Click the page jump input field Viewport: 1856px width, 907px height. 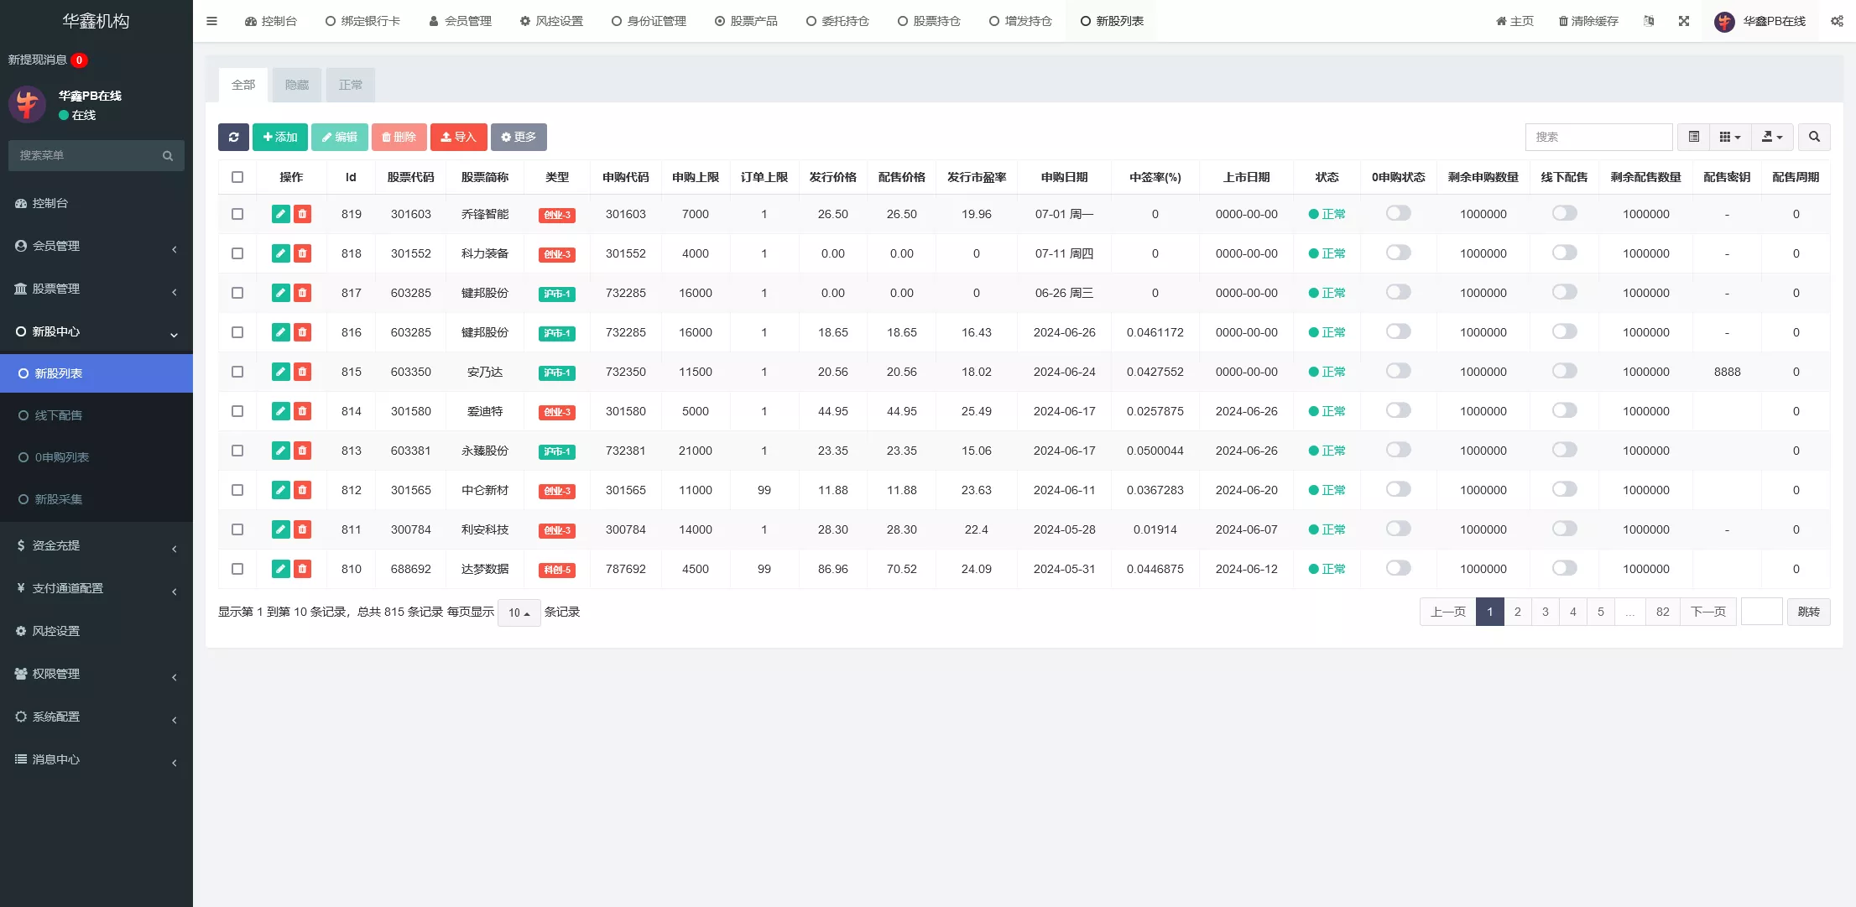pos(1762,612)
